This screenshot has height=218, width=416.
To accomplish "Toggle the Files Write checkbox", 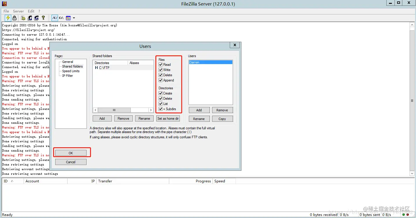I will [161, 70].
